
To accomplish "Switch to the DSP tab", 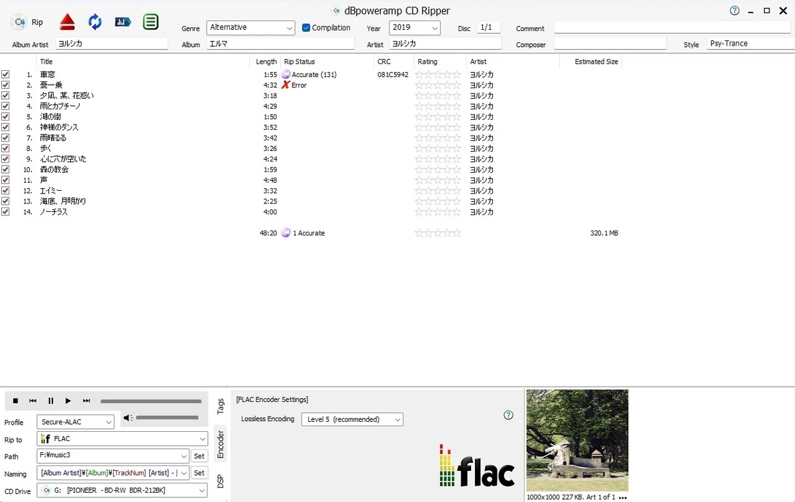I will 221,481.
